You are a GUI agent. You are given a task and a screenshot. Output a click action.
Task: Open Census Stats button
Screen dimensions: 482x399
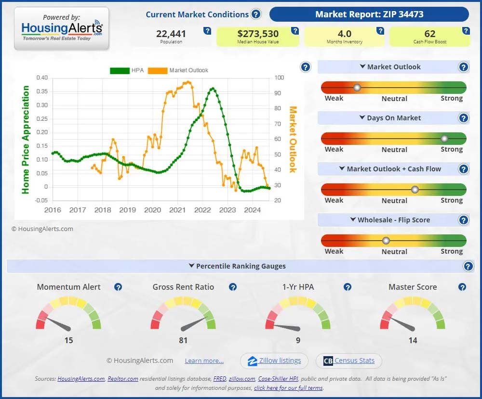coord(348,360)
